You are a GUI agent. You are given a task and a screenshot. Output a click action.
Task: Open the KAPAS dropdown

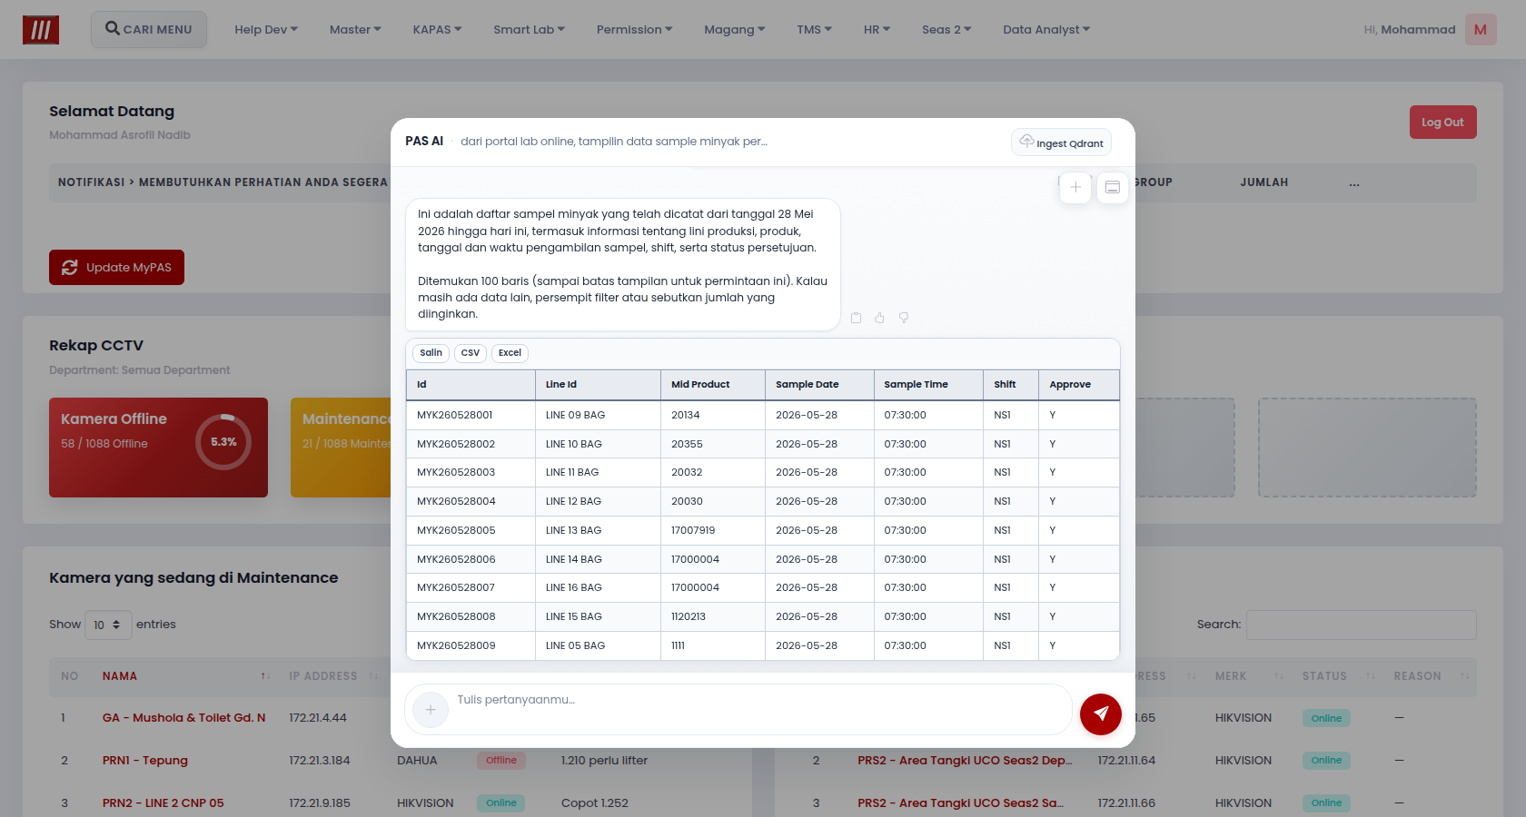click(x=437, y=30)
